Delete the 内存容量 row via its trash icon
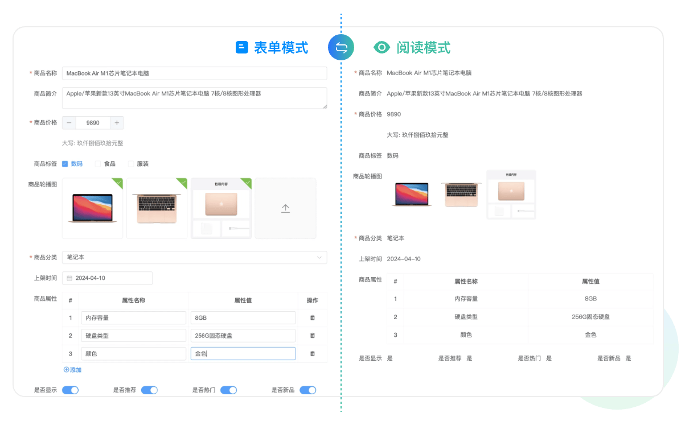681x421 pixels. tap(313, 317)
